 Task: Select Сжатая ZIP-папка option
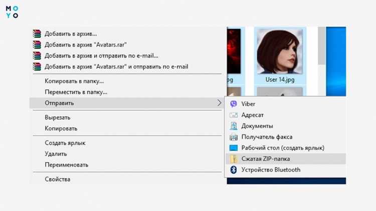click(x=286, y=159)
